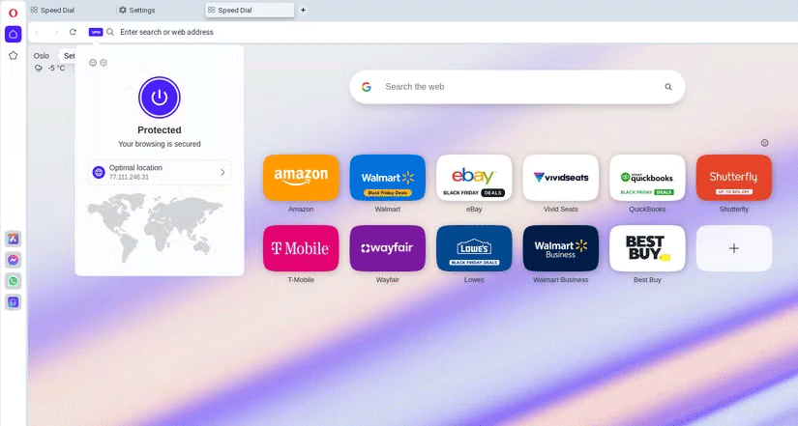Open WhatsApp from the sidebar
798x426 pixels.
[x=13, y=281]
